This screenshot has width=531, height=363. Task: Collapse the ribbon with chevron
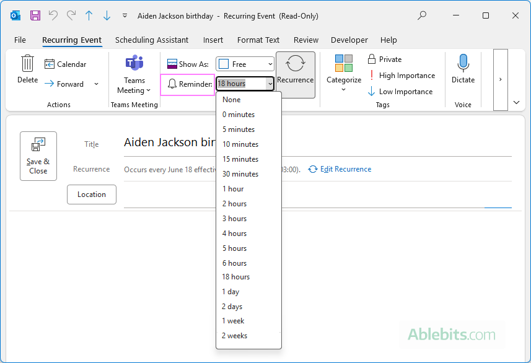tap(516, 102)
